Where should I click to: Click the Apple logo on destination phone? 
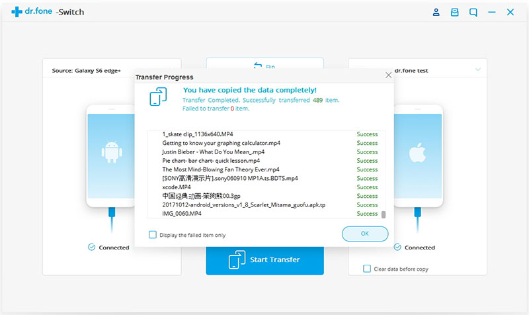point(417,152)
